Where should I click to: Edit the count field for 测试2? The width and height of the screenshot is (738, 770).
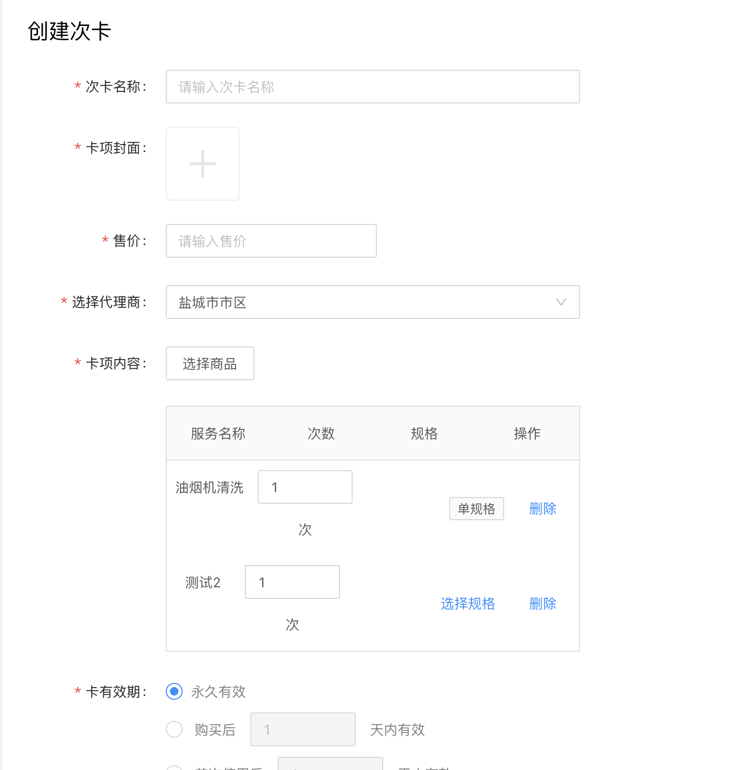coord(292,582)
